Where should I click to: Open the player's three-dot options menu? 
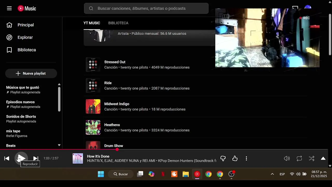point(246,158)
